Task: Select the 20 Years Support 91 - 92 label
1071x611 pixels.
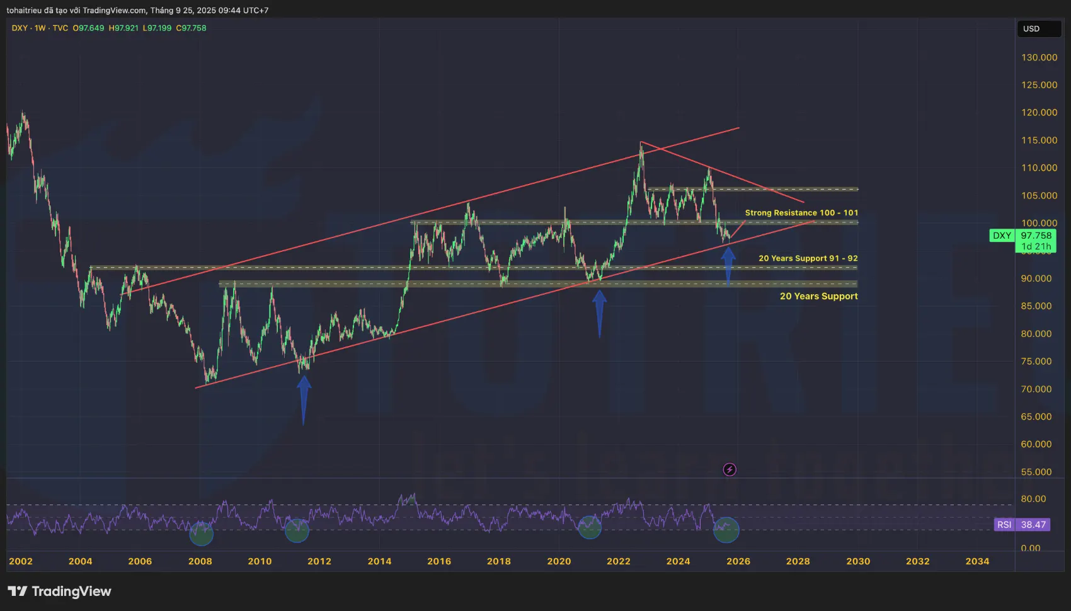Action: point(808,258)
